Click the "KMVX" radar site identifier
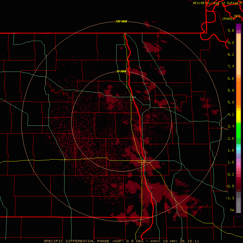 [x=156, y=241]
